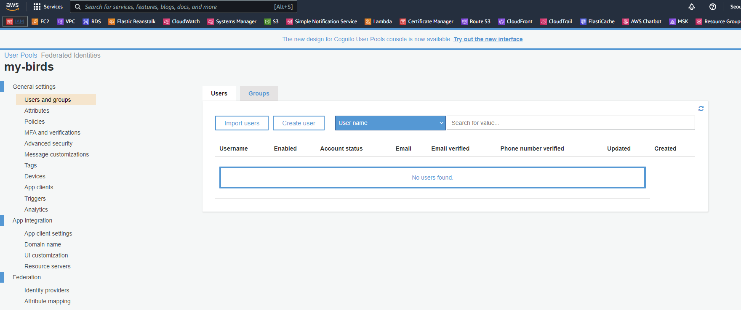The image size is (741, 310).
Task: Go to Federated Identities link
Action: pyautogui.click(x=71, y=55)
